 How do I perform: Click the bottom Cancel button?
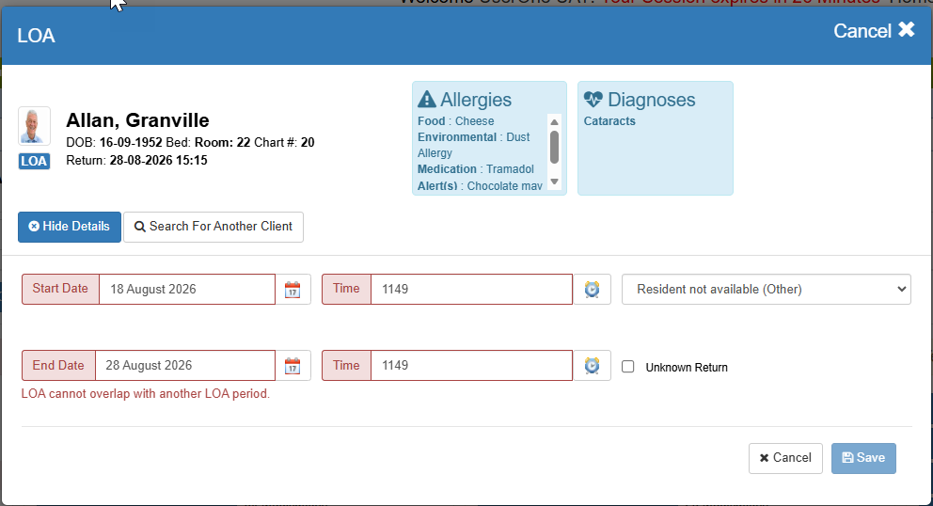point(785,458)
